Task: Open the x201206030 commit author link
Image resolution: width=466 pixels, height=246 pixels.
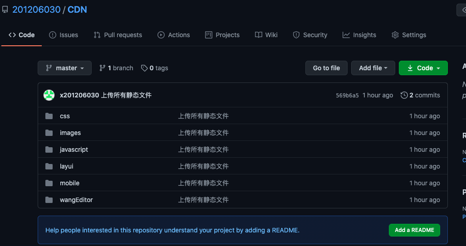Action: click(79, 95)
